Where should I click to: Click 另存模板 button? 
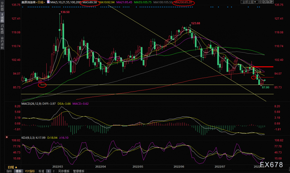pos(64,171)
